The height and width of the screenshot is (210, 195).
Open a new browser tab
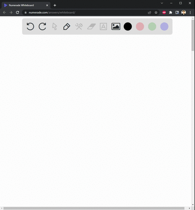click(x=55, y=5)
